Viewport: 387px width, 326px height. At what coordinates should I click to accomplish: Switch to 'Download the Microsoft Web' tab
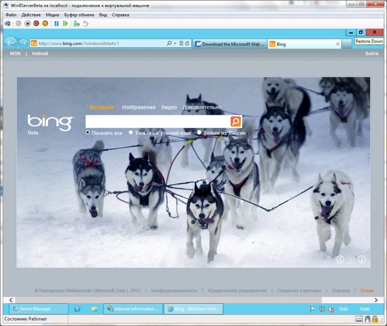pyautogui.click(x=229, y=44)
